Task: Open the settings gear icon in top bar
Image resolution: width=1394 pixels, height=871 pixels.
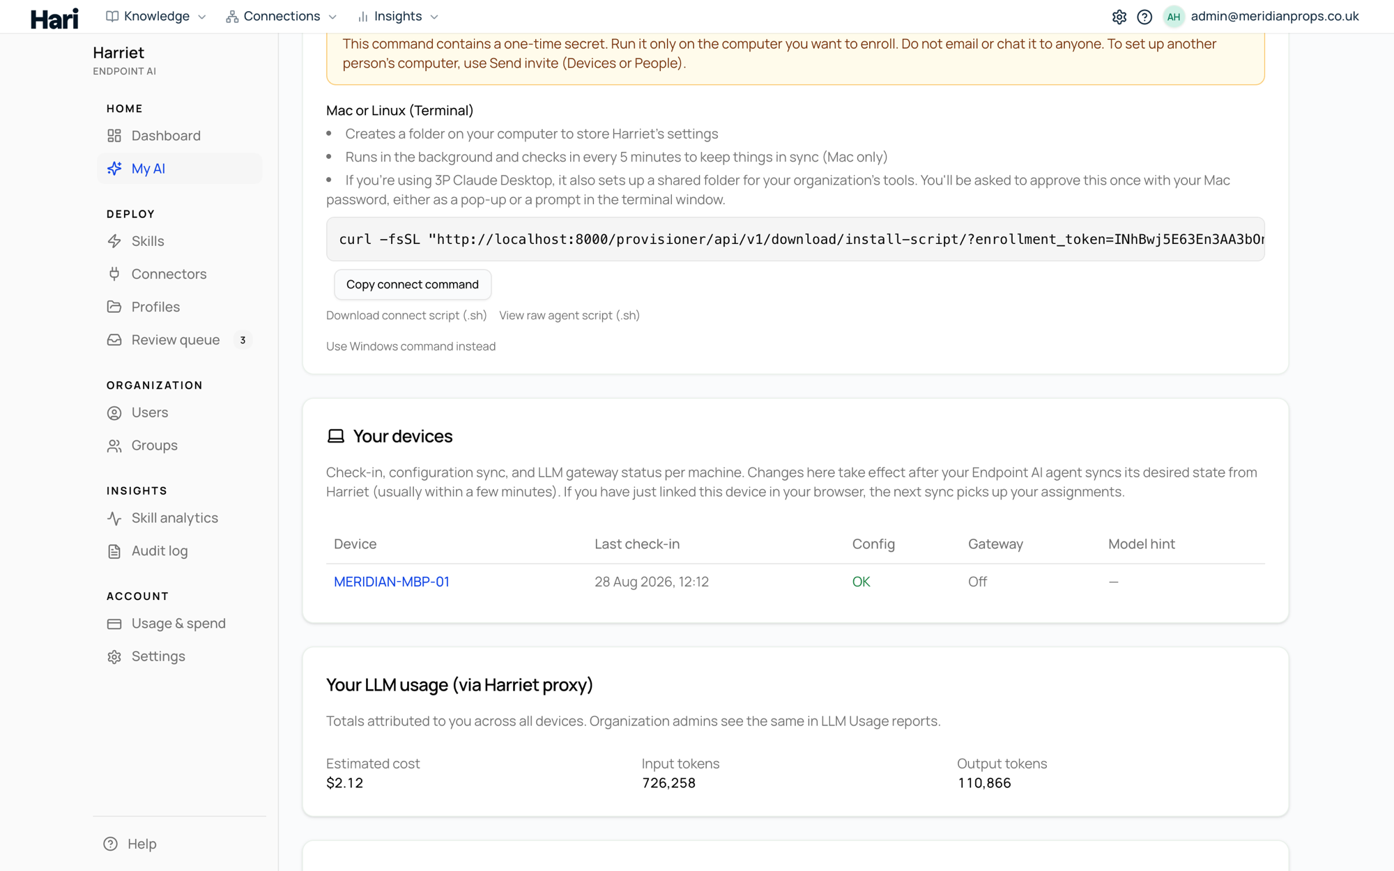Action: [x=1119, y=17]
